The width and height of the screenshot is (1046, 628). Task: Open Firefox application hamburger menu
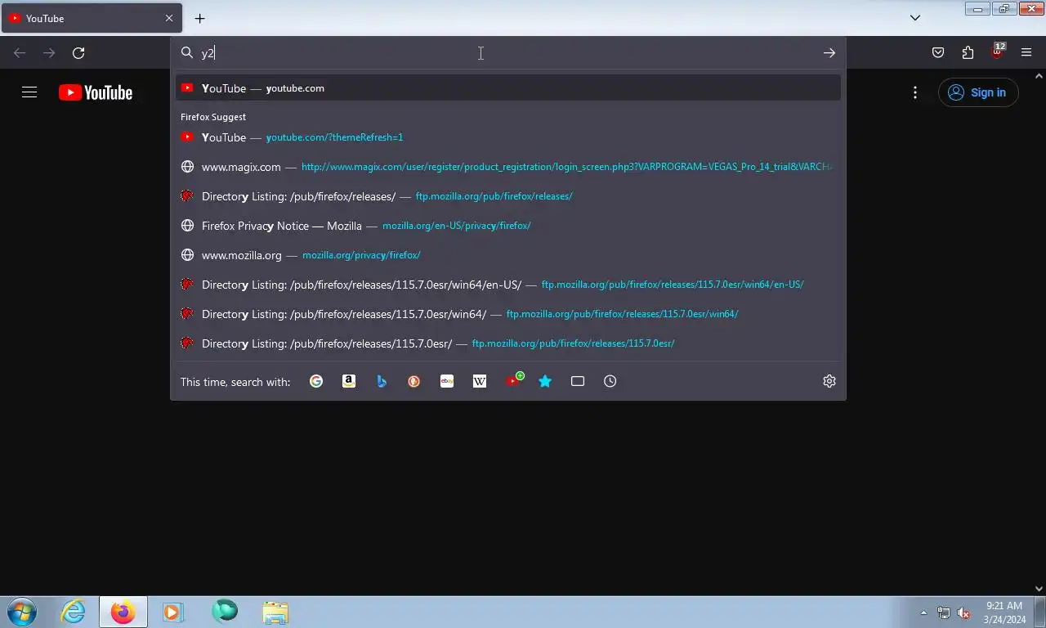click(x=1026, y=53)
